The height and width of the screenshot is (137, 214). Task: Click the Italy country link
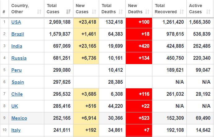click(16, 130)
